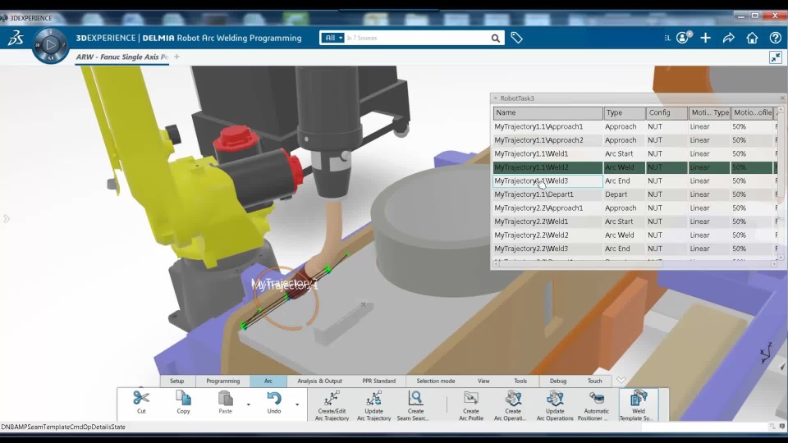Open Create Arc Operation tool
The height and width of the screenshot is (443, 788).
[512, 404]
